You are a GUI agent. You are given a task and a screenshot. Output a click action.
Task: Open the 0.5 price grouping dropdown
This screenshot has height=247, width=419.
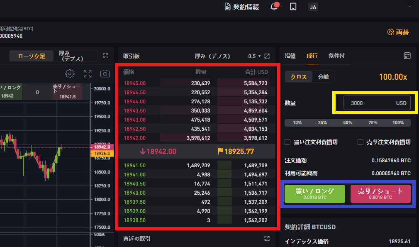point(254,56)
